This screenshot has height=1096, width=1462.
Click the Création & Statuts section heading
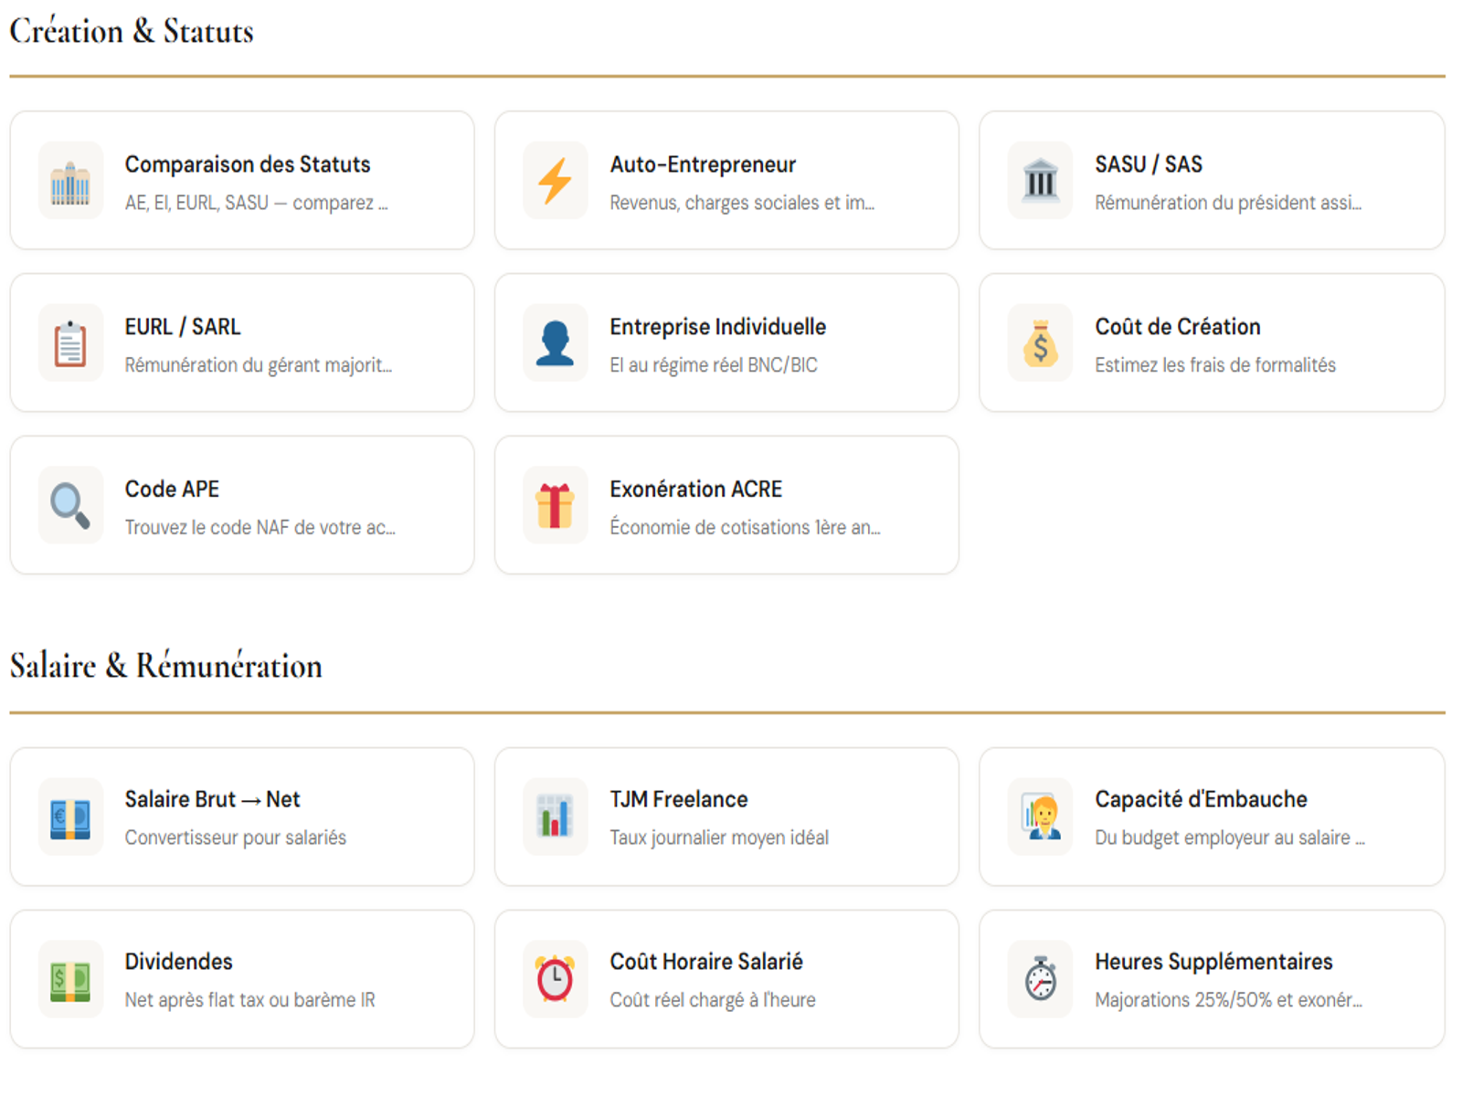(x=132, y=30)
